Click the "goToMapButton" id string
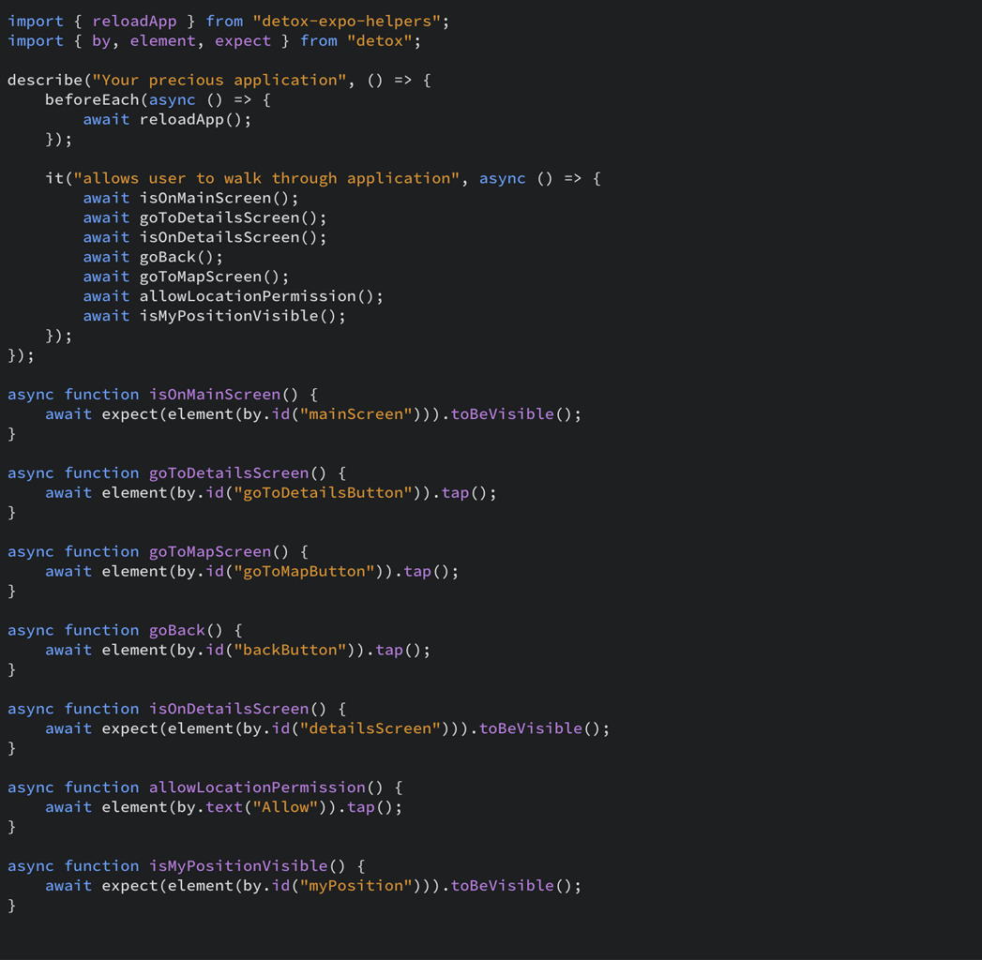Viewport: 982px width, 960px height. [x=304, y=571]
